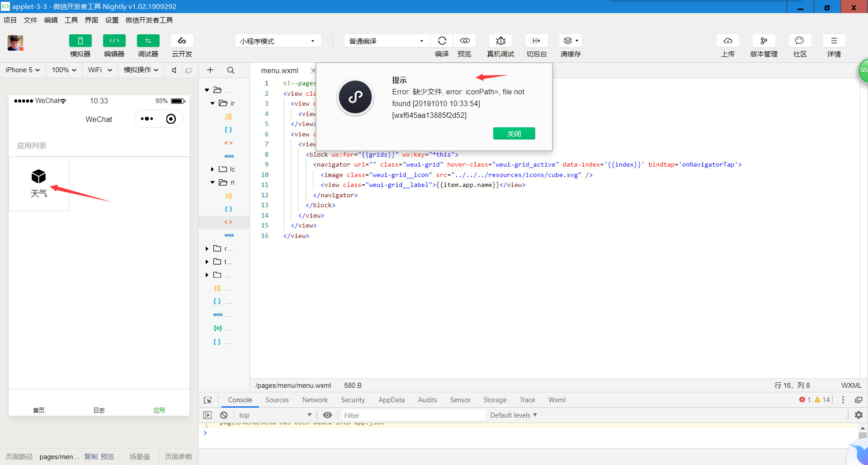Clear the console with the block icon
The image size is (868, 465).
[x=224, y=415]
